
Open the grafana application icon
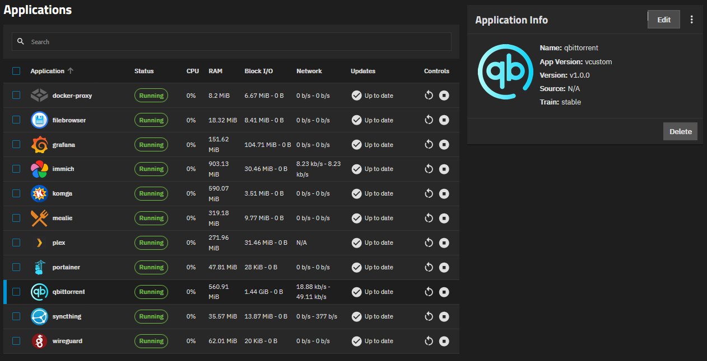click(39, 144)
